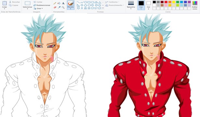This screenshot has width=200, height=117.
Task: Choose the Five-point star shape
Action: click(x=86, y=8)
